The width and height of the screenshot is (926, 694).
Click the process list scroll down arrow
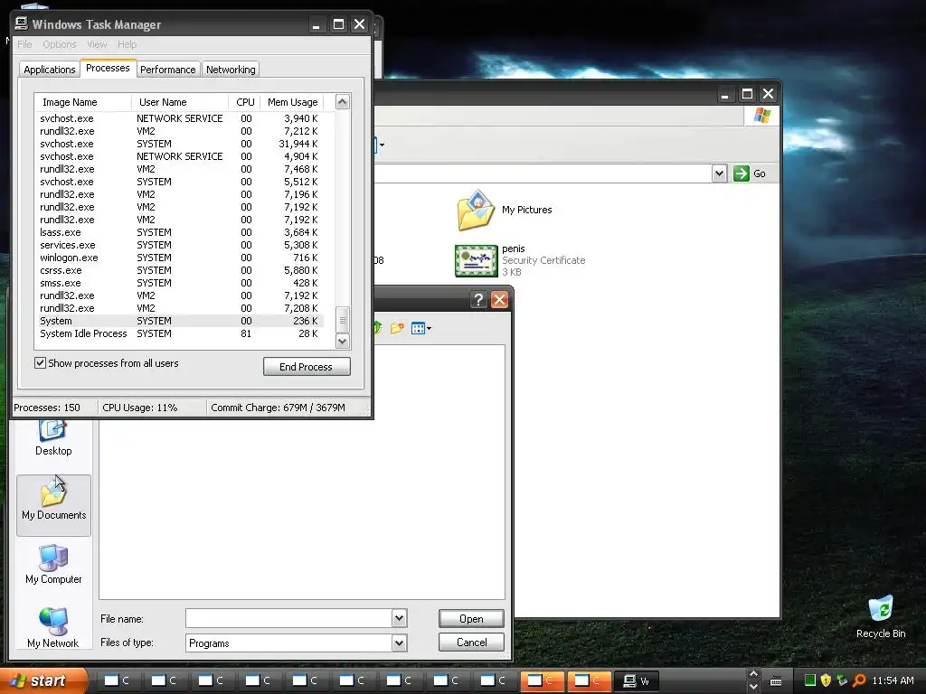pos(343,341)
